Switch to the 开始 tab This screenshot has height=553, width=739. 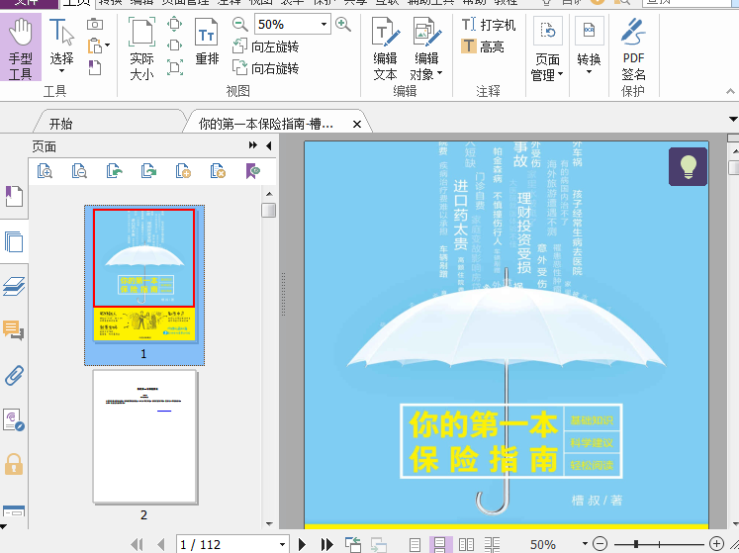pos(61,124)
